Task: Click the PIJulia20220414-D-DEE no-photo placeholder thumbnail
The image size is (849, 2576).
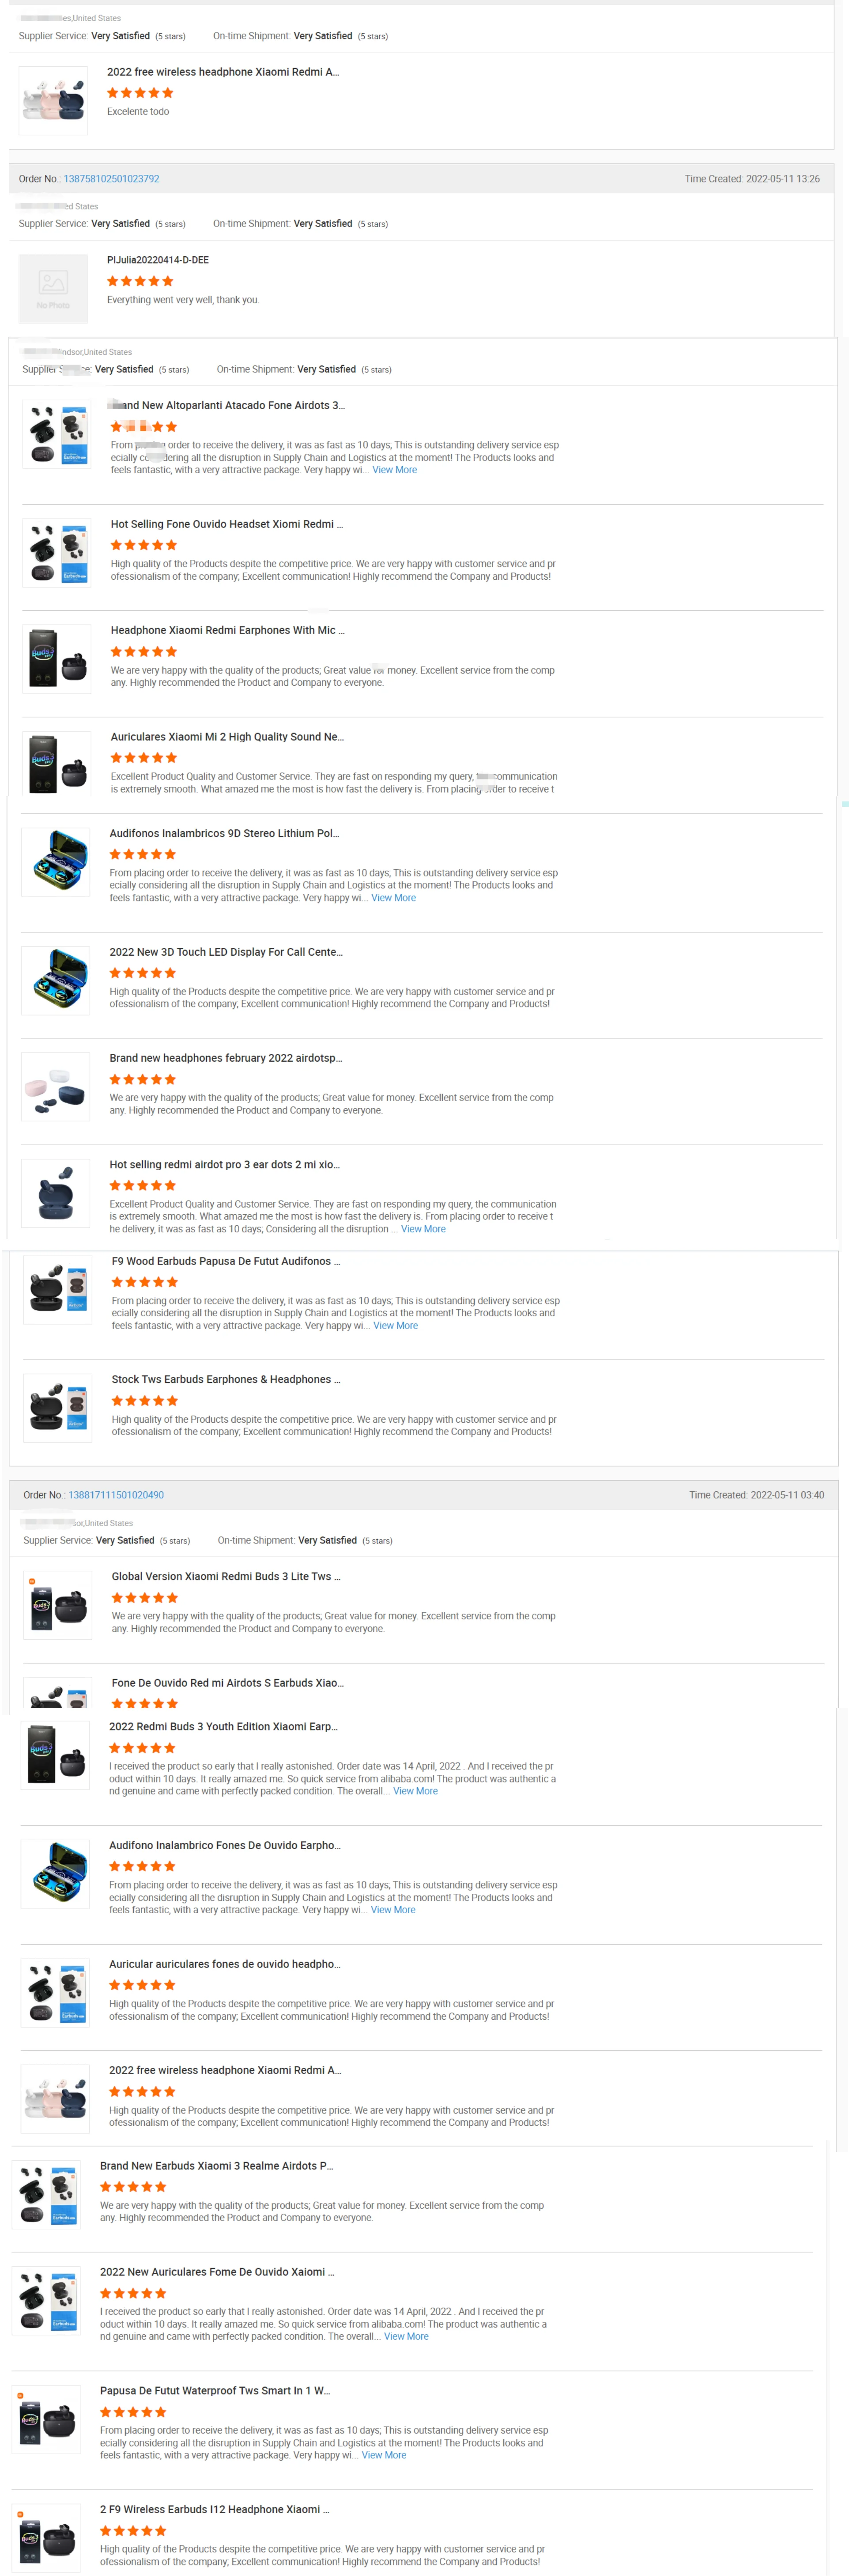Action: point(53,289)
